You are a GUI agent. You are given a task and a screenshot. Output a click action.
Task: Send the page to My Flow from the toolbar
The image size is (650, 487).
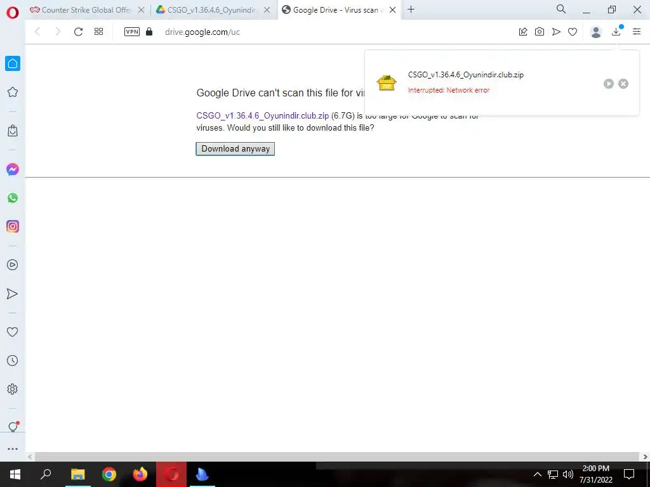(556, 32)
